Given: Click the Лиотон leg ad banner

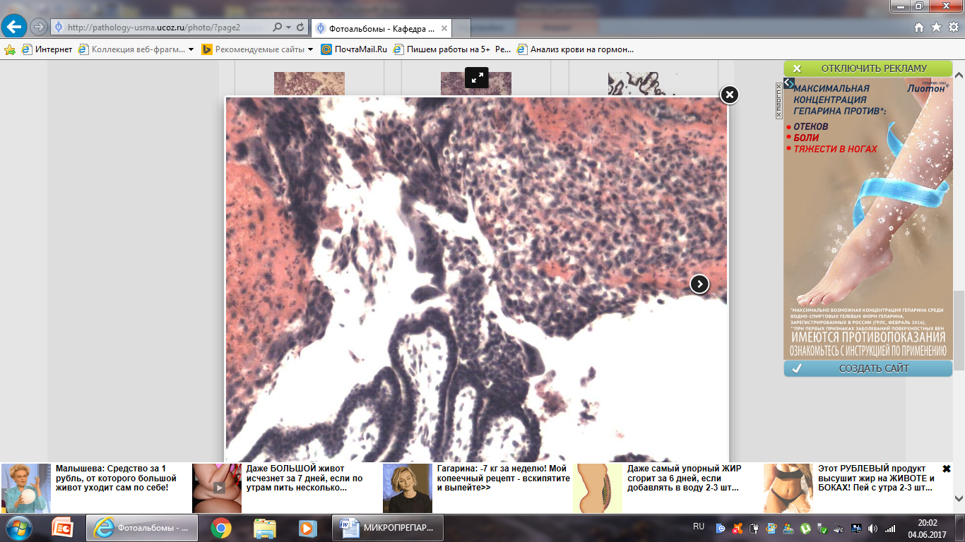Looking at the screenshot, I should [x=868, y=219].
